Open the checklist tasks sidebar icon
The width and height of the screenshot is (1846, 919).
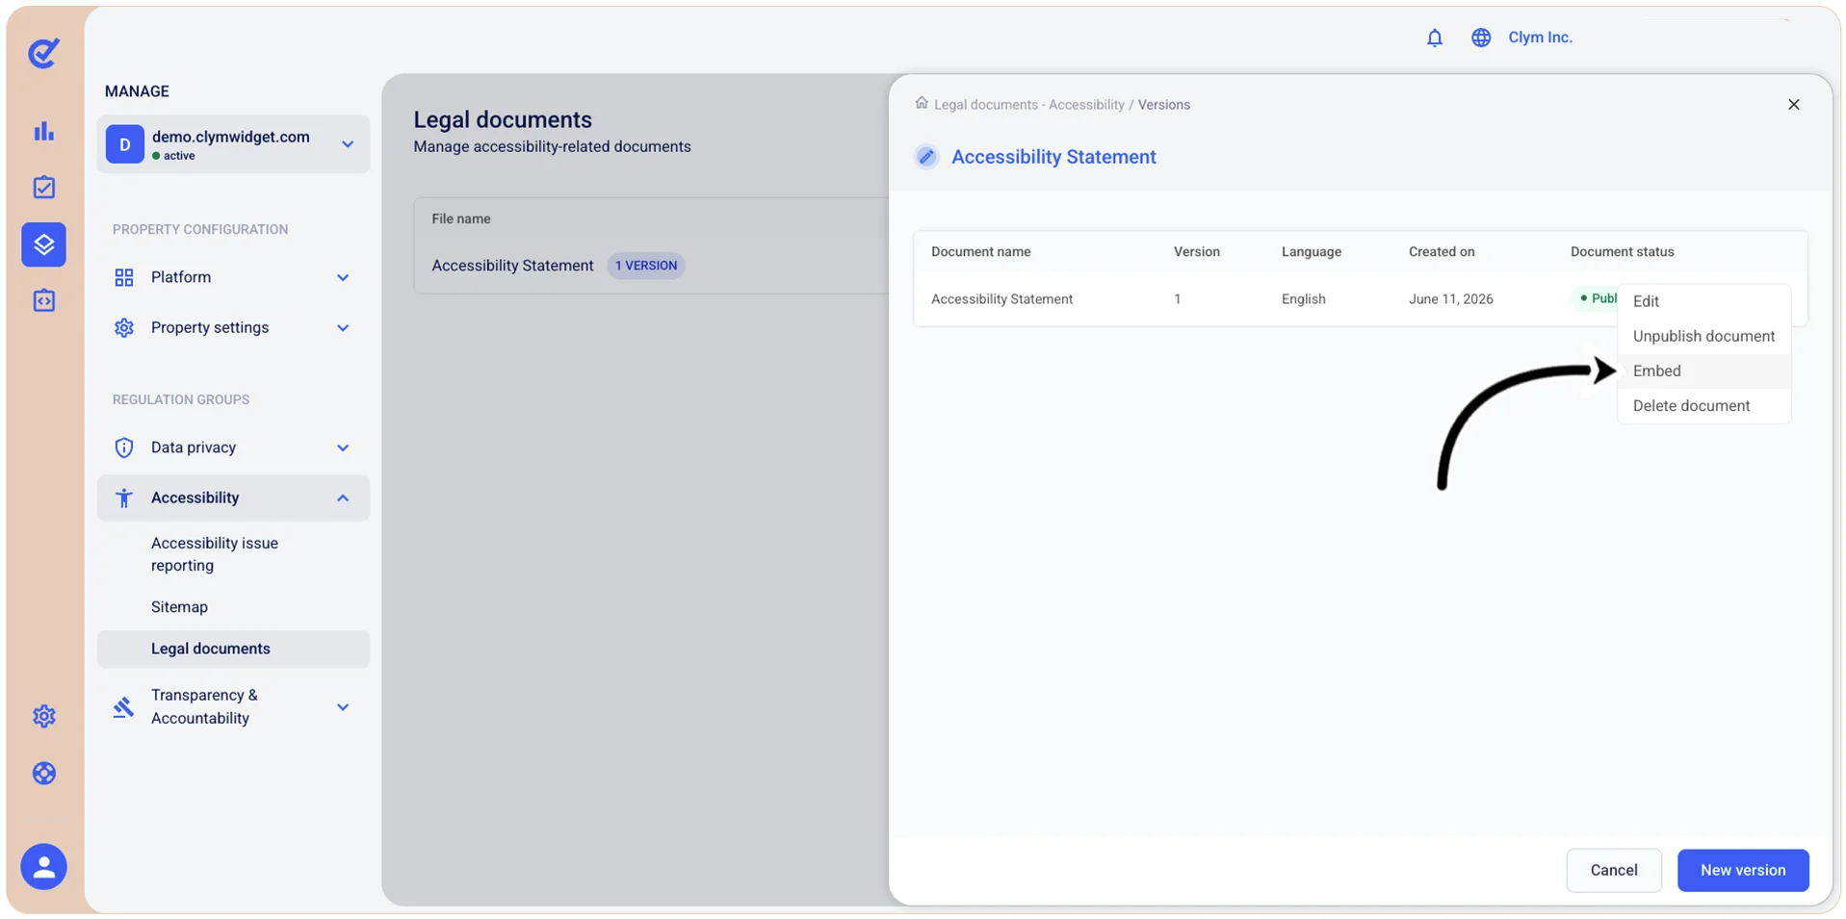tap(43, 187)
